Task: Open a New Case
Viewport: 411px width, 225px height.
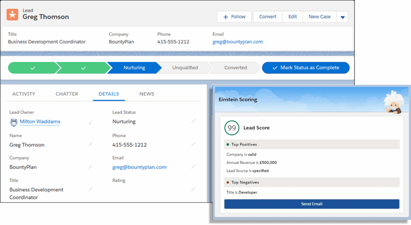Action: 319,17
